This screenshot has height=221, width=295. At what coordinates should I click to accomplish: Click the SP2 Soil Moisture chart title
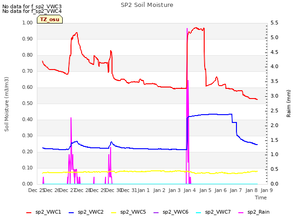tap(147, 5)
